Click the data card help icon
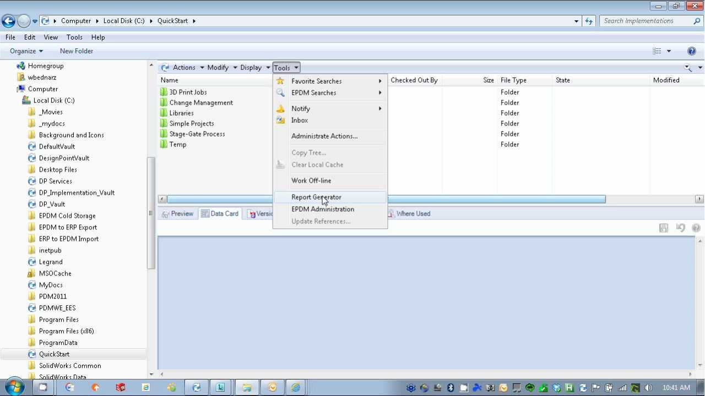 pos(696,228)
